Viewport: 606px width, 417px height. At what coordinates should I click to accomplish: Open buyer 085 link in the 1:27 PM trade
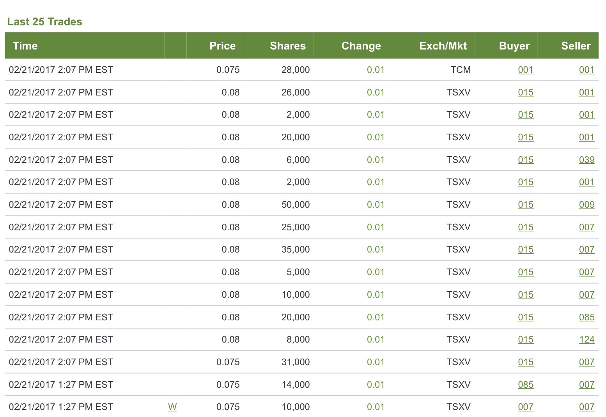(x=526, y=385)
